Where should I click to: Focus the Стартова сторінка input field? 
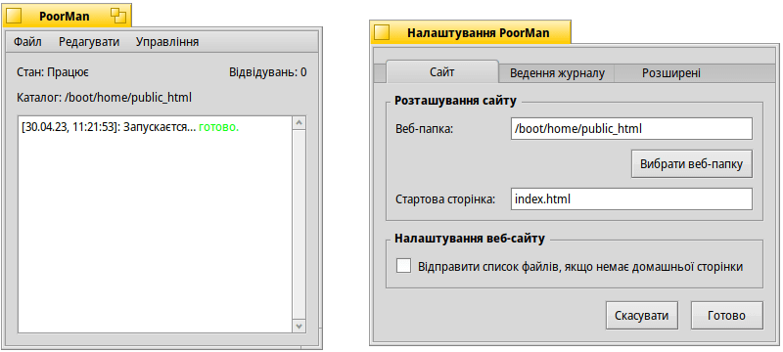631,198
